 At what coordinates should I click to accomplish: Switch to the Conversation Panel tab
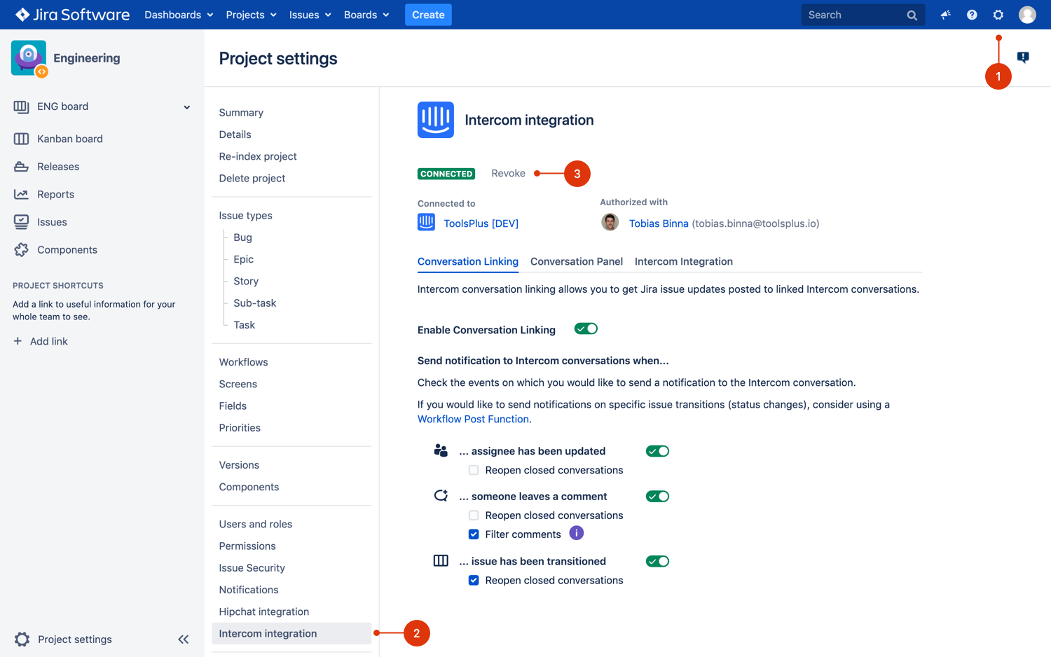pos(576,261)
